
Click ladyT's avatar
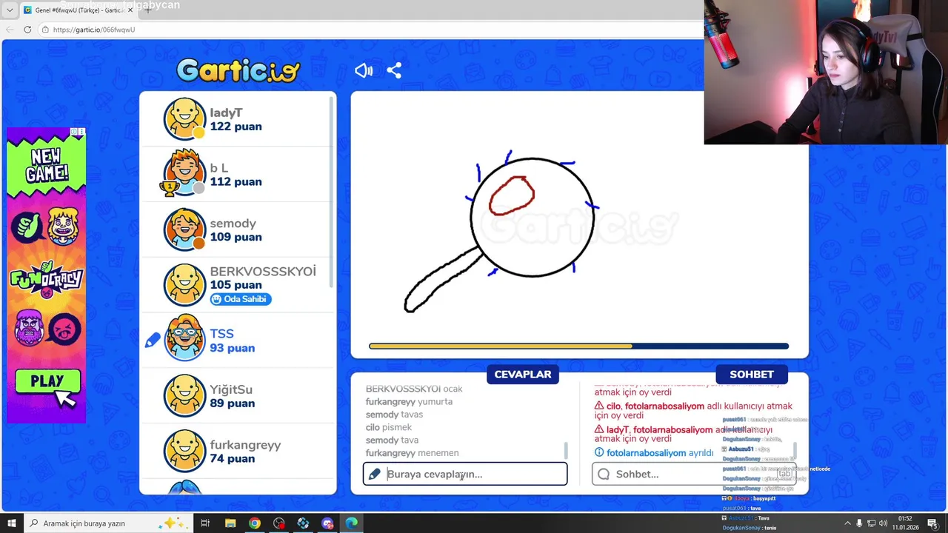pyautogui.click(x=184, y=118)
